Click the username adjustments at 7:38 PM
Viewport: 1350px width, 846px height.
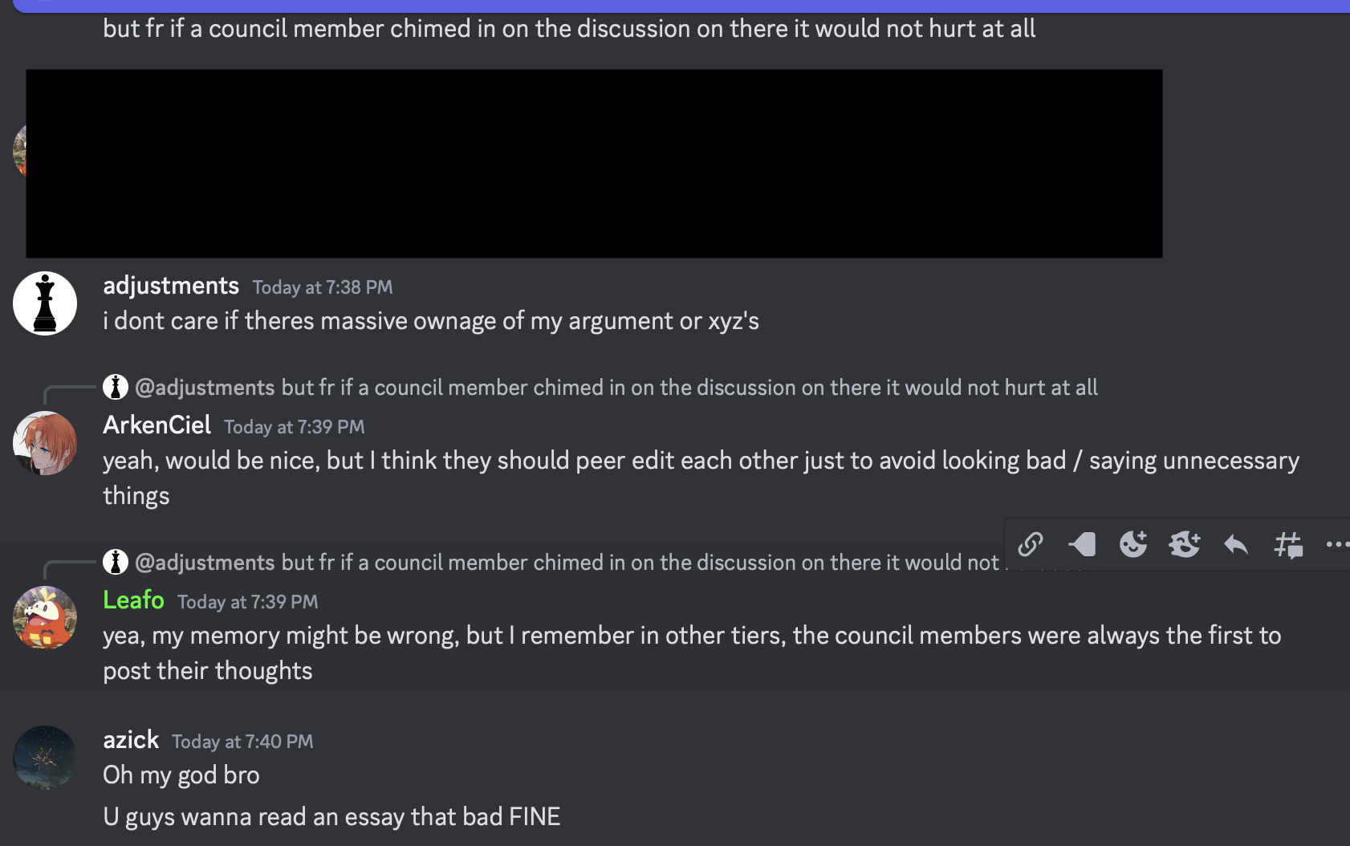point(171,286)
